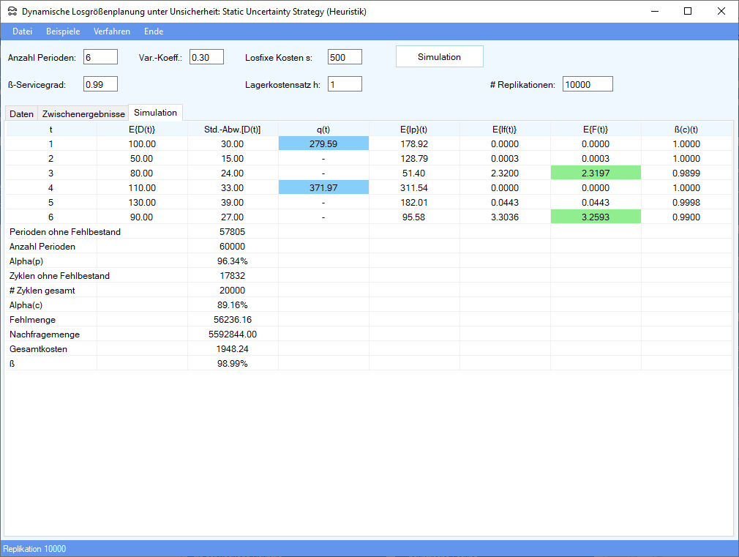Focus the Lagerkostensatz h field
The image size is (739, 557).
click(345, 84)
